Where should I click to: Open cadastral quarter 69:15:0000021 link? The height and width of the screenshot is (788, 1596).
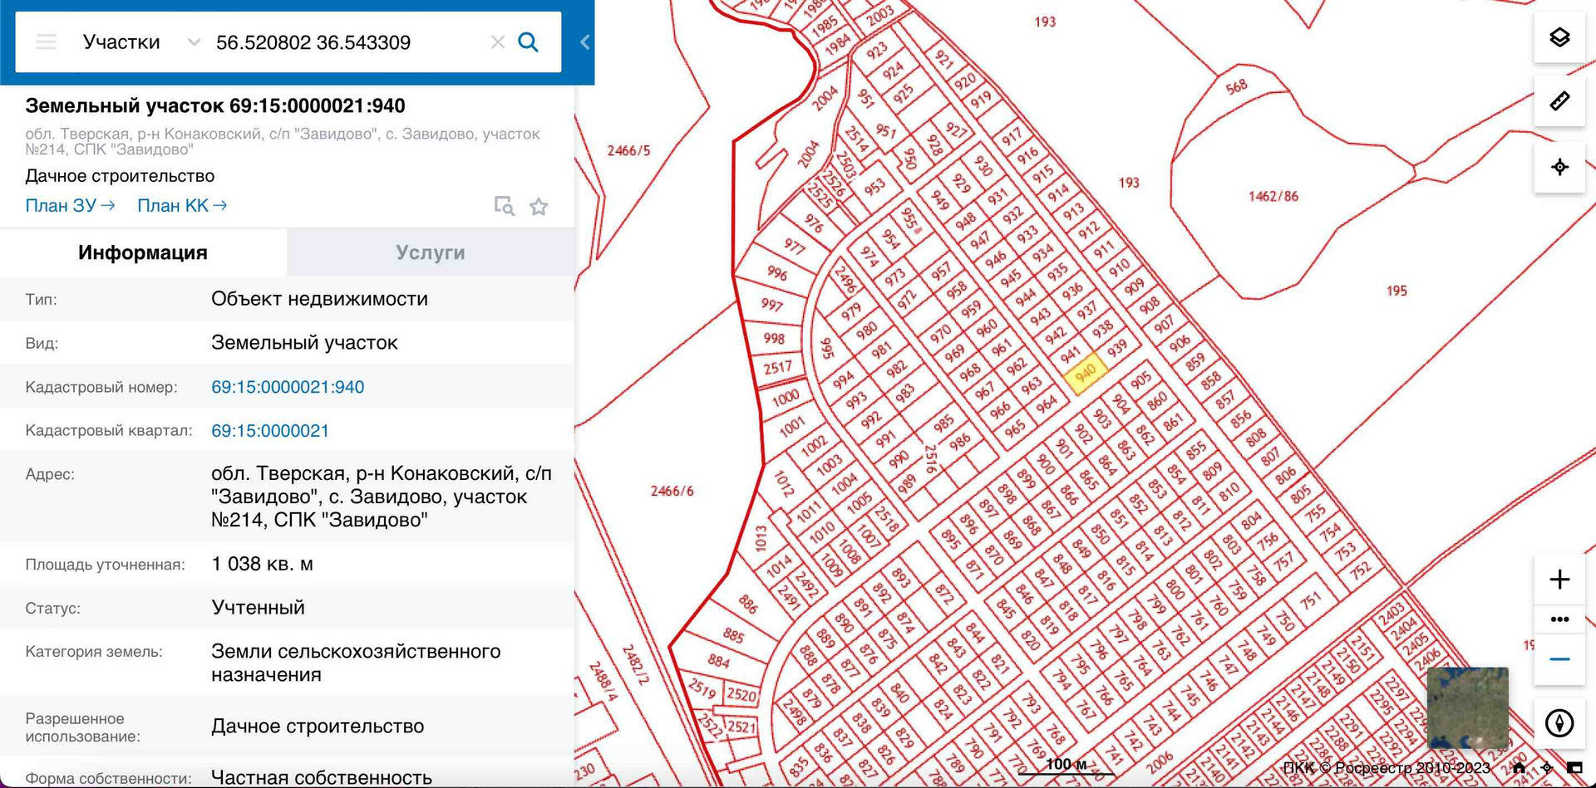tap(270, 431)
